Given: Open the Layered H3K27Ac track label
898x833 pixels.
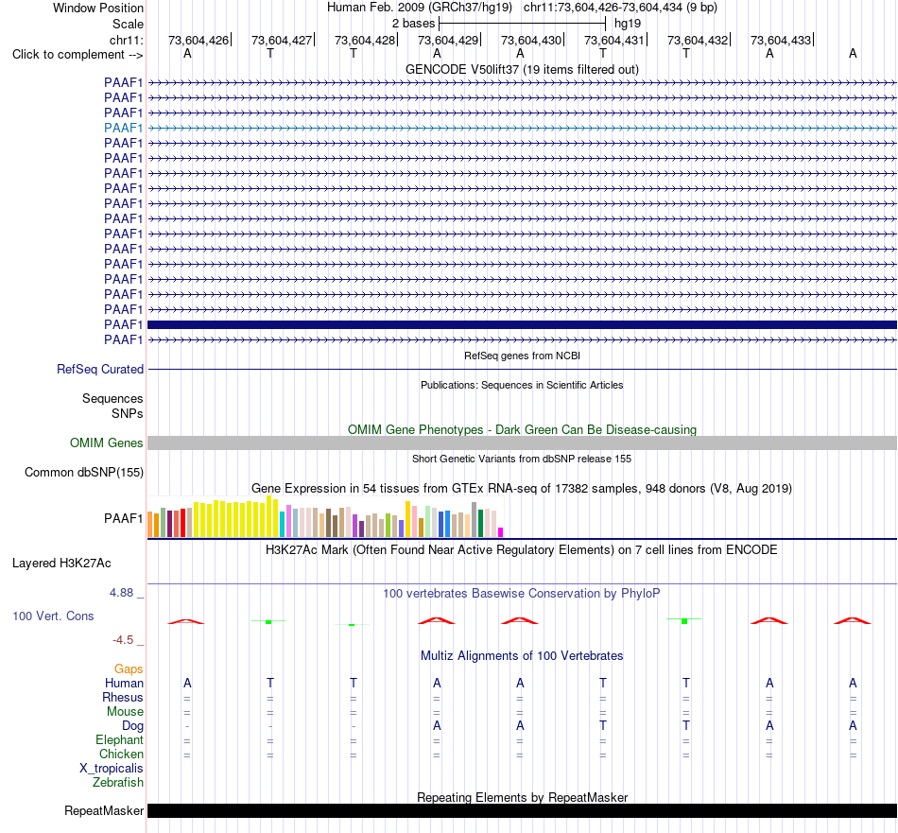Looking at the screenshot, I should click(x=61, y=564).
